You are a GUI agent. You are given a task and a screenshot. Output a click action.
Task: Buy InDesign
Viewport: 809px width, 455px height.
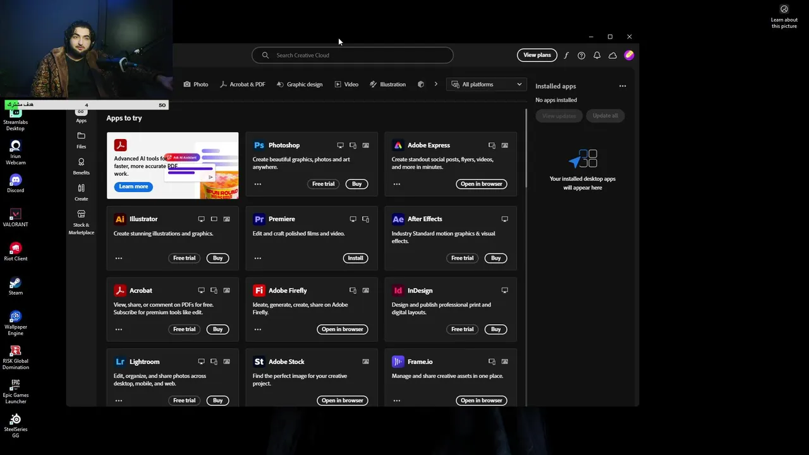pyautogui.click(x=496, y=329)
